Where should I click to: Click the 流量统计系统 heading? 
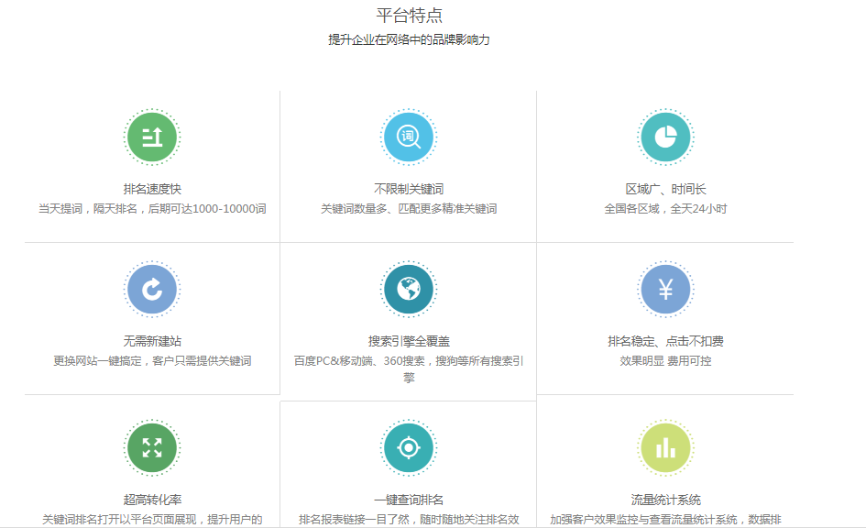point(665,500)
